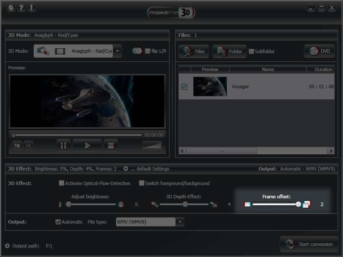
Task: Click the WMV (WMV9) file type field
Action: pyautogui.click(x=146, y=222)
